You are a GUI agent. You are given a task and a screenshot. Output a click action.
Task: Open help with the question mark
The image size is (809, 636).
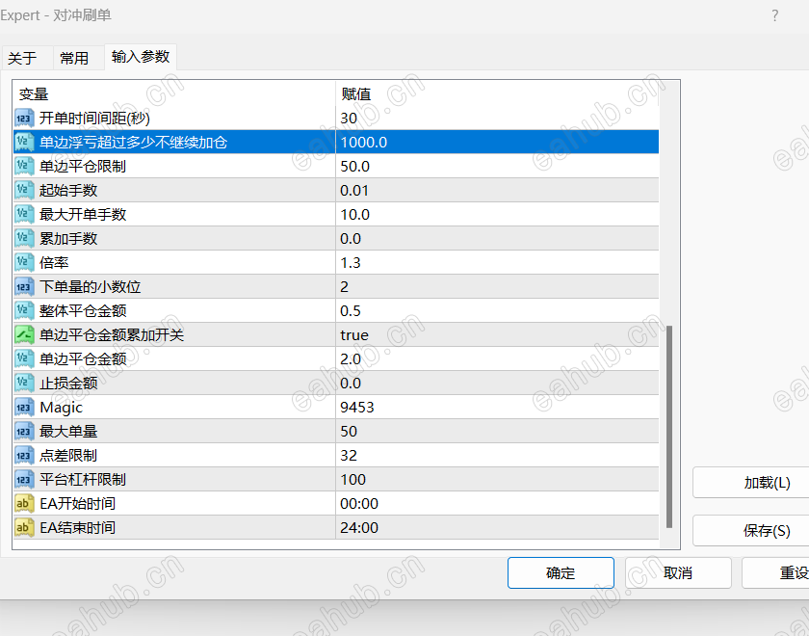774,15
